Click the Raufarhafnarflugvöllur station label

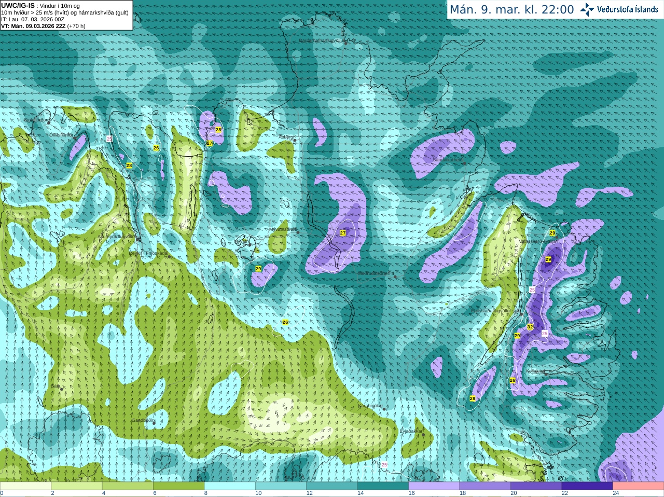pyautogui.click(x=322, y=40)
